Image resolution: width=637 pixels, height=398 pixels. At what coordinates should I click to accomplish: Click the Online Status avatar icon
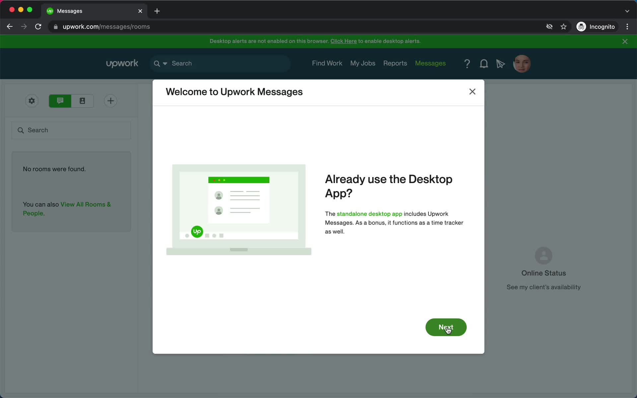coord(543,255)
